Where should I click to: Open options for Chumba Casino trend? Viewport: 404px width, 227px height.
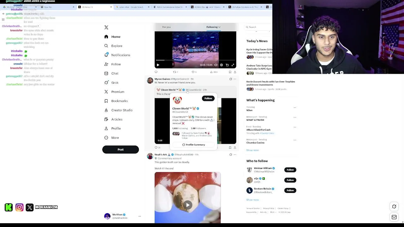pos(295,140)
